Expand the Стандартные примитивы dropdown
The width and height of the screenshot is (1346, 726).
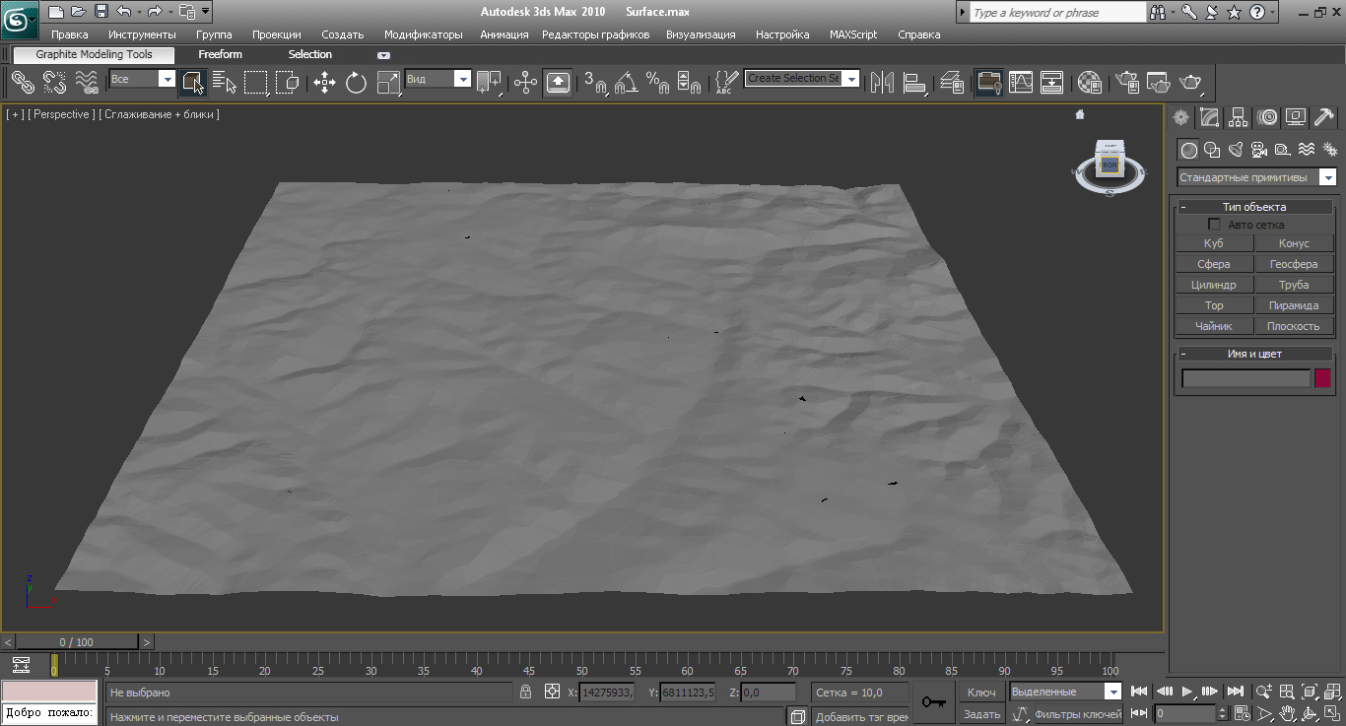point(1327,177)
